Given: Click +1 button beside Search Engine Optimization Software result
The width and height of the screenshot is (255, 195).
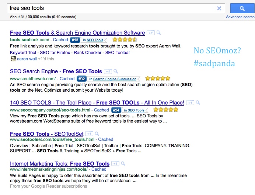Looking at the screenshot, I should click(151, 33).
